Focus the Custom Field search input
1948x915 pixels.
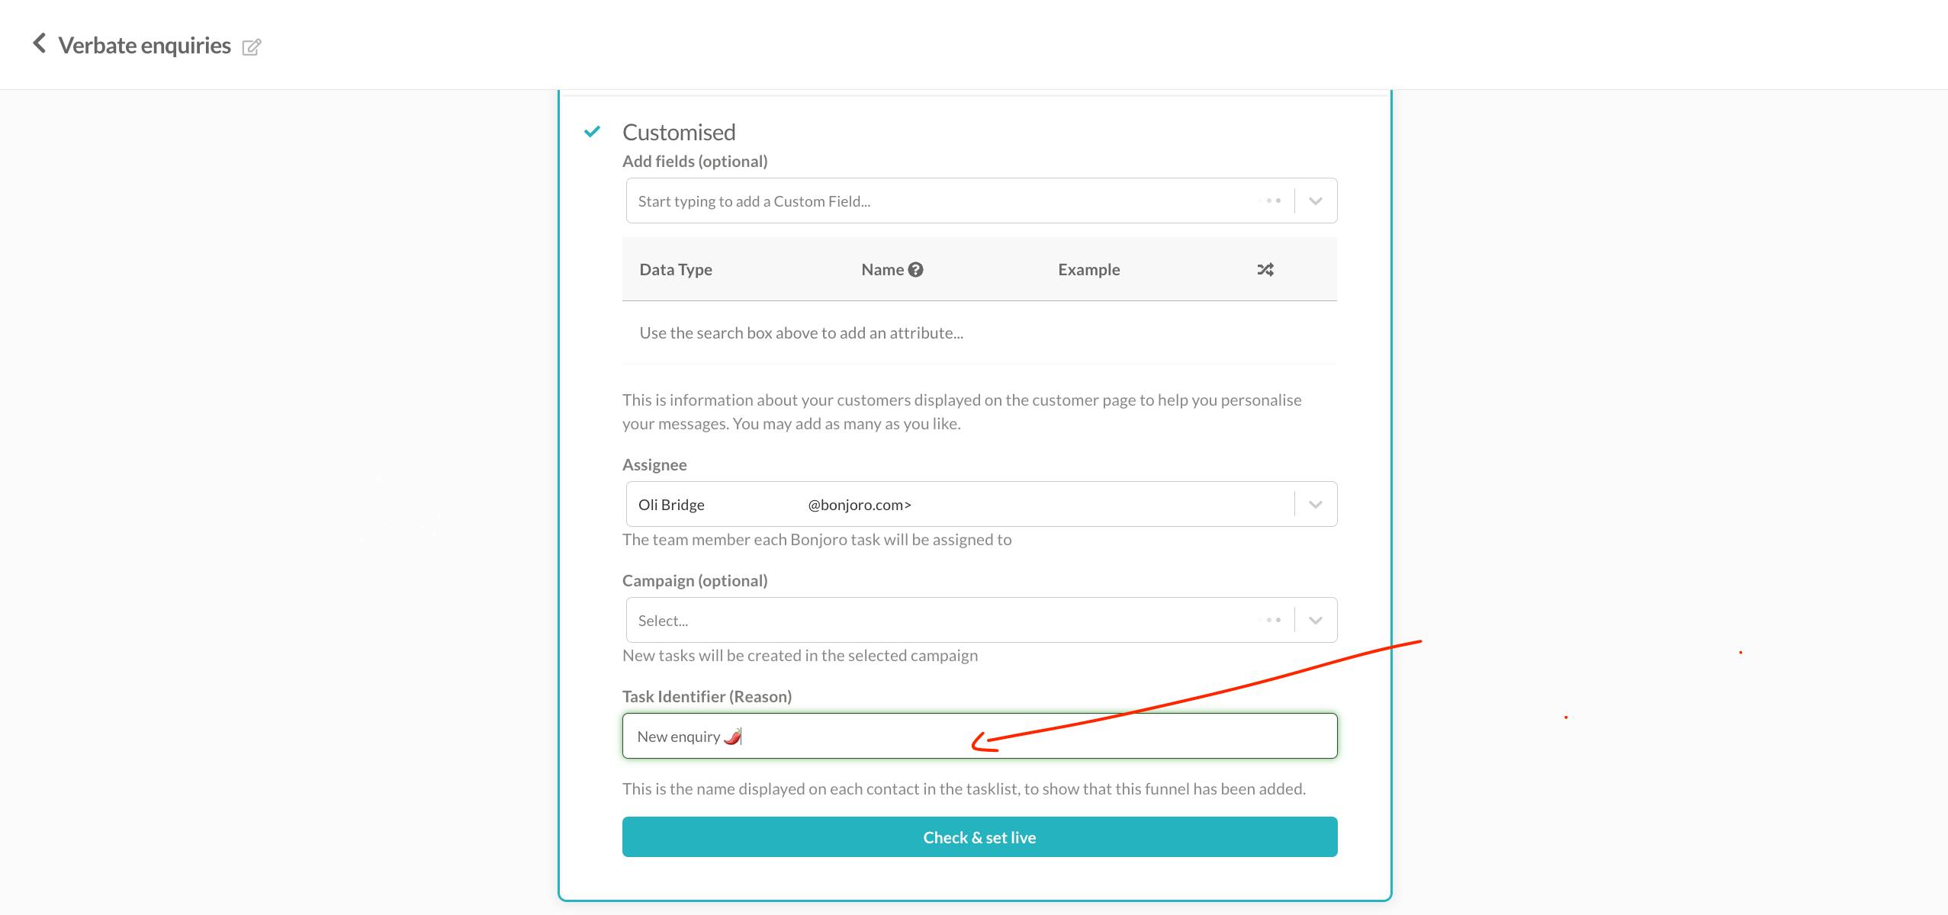pyautogui.click(x=915, y=201)
